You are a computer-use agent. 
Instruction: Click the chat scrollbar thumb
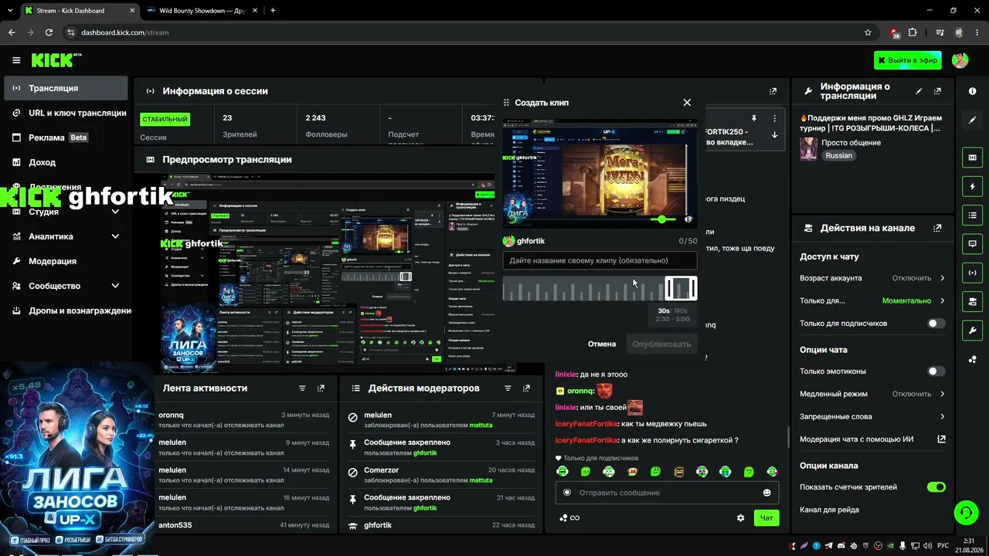[788, 437]
